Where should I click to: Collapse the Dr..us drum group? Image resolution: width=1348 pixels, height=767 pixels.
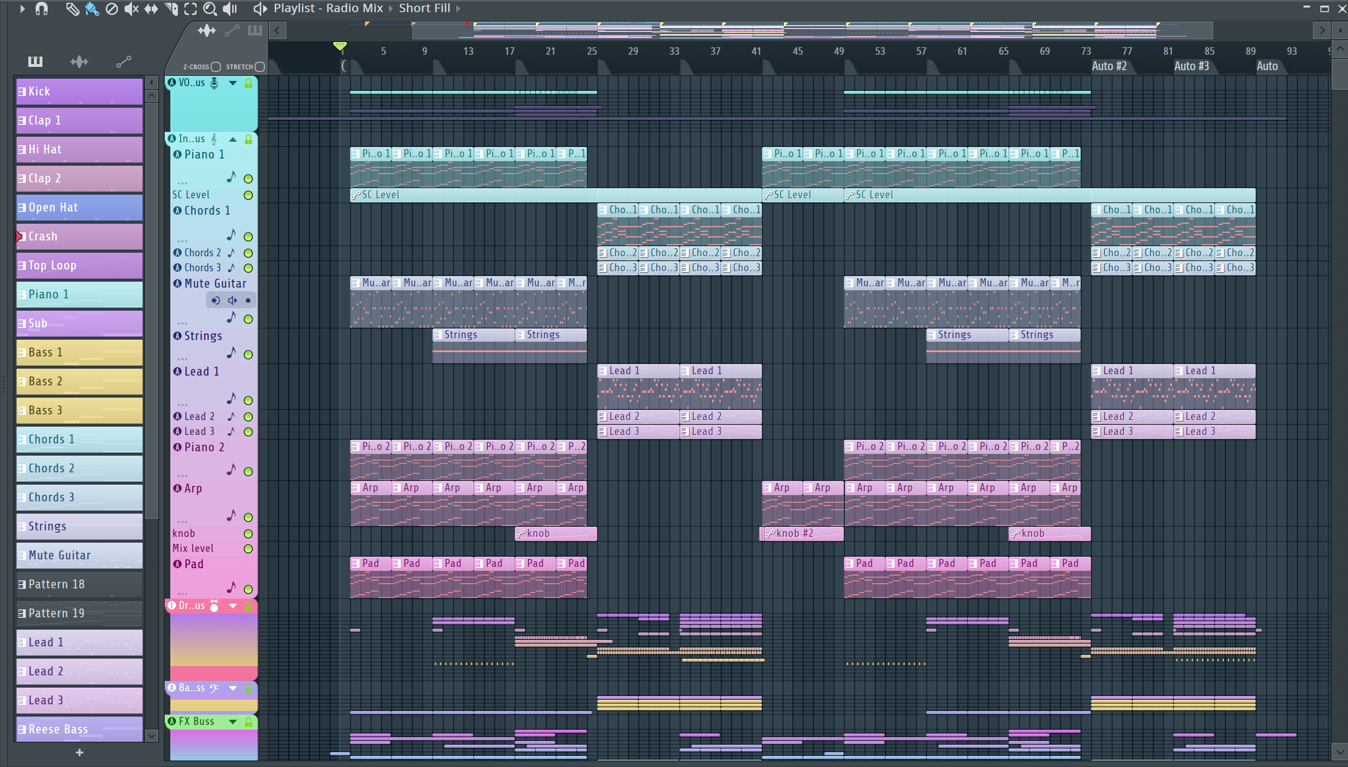pos(233,606)
